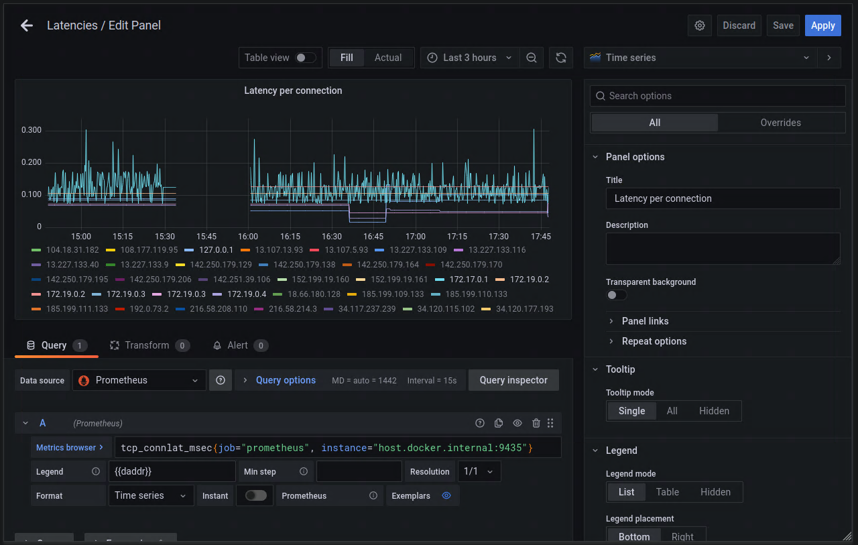The image size is (858, 545).
Task: Open the Prometheus data source dropdown
Action: tap(139, 380)
